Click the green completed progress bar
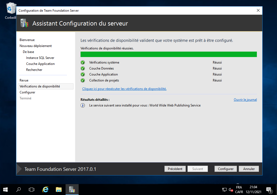Screen dimensions: 277x195 [x=169, y=54]
